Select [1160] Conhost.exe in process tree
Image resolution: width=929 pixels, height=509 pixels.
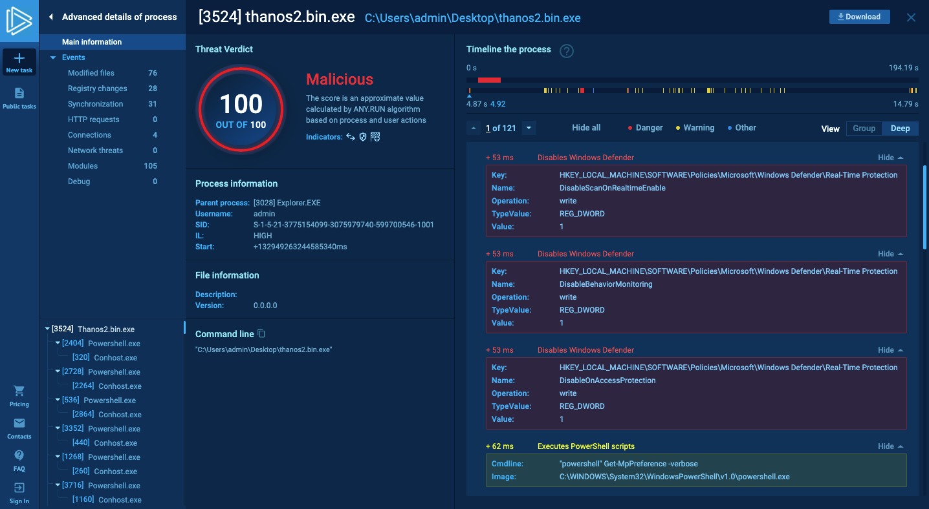(107, 500)
